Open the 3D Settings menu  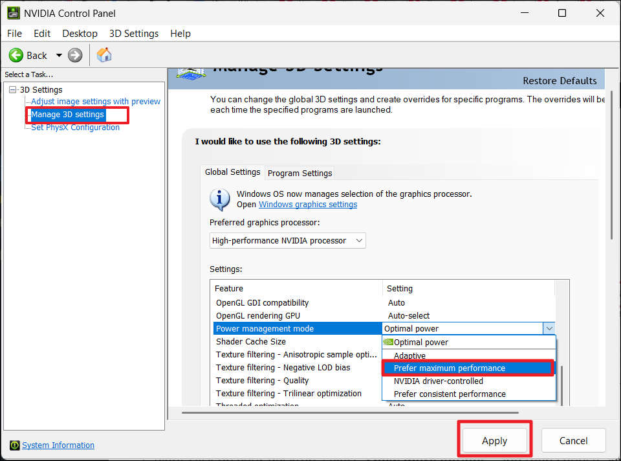[133, 34]
